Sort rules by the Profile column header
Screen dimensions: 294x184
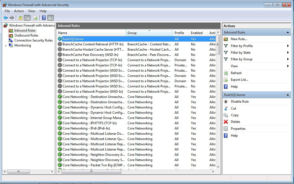tap(181, 33)
